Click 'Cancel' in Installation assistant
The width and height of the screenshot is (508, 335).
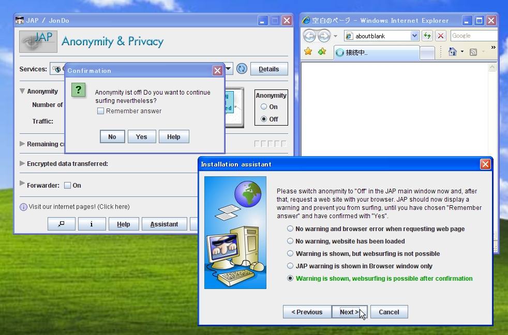[x=389, y=312]
